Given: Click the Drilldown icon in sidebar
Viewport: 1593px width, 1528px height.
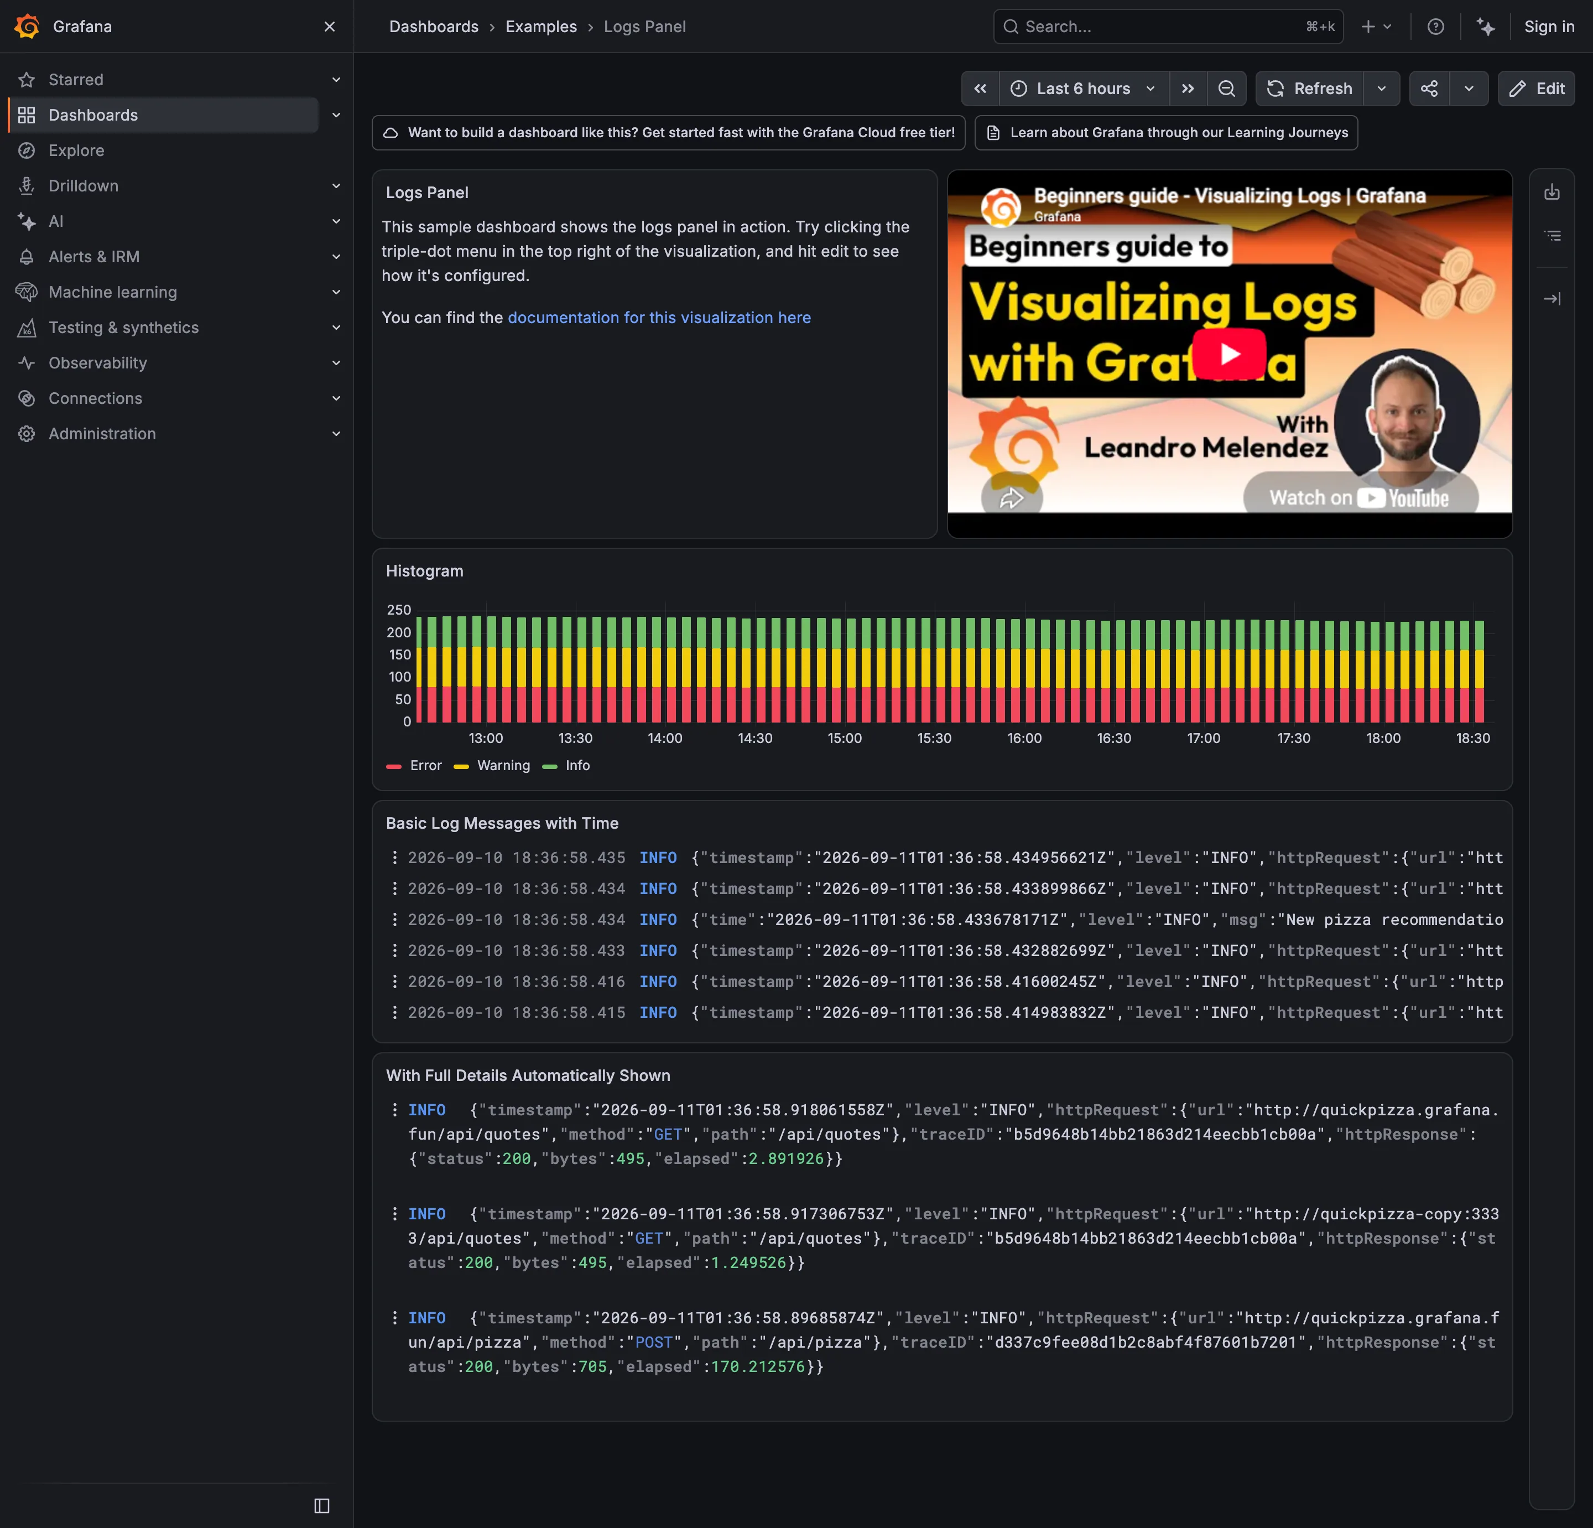Looking at the screenshot, I should pos(27,186).
